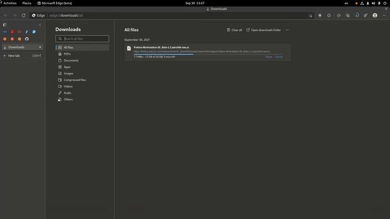Open Edge Settings and more ellipsis menu
Screen dimensions: 390x219
tap(385, 15)
